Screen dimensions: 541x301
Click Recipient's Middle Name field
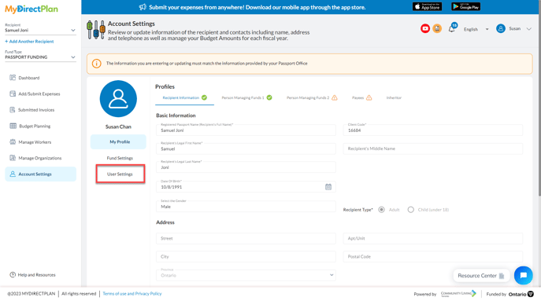point(432,149)
